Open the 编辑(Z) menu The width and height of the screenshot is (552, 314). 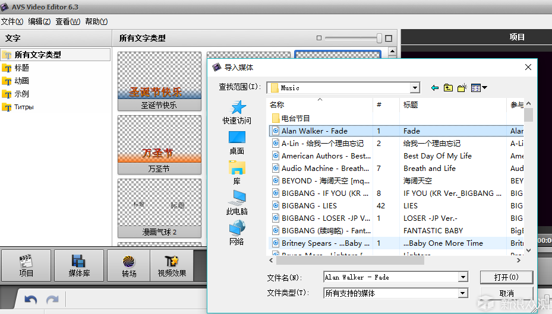point(39,21)
